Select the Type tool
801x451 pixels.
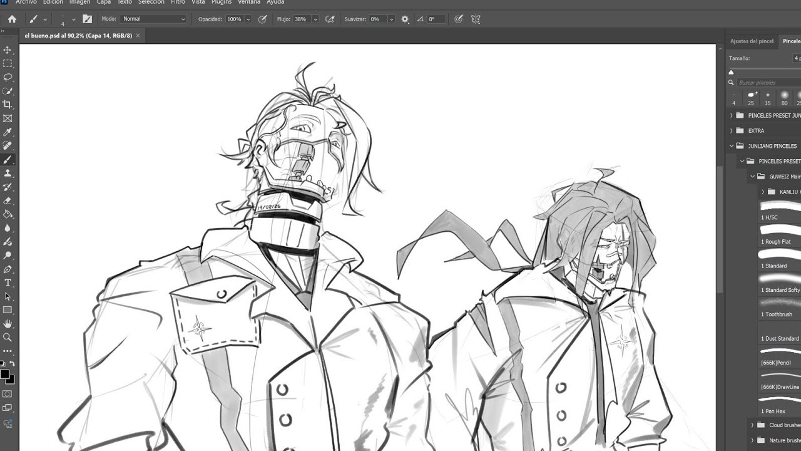[8, 283]
